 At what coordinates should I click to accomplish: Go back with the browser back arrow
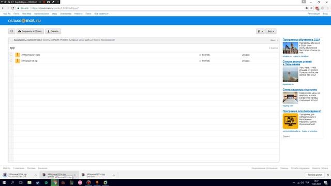coord(3,8)
